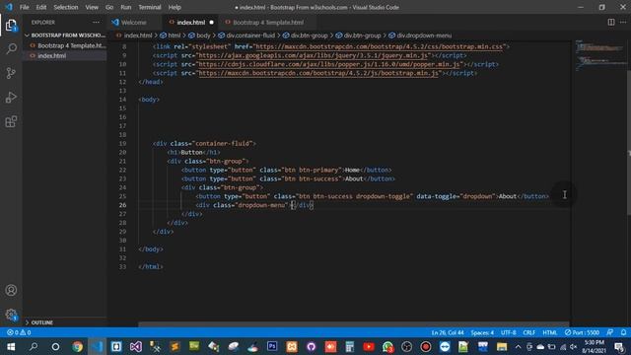This screenshot has height=355, width=631.
Task: Open the Run and Debug view
Action: click(x=11, y=98)
